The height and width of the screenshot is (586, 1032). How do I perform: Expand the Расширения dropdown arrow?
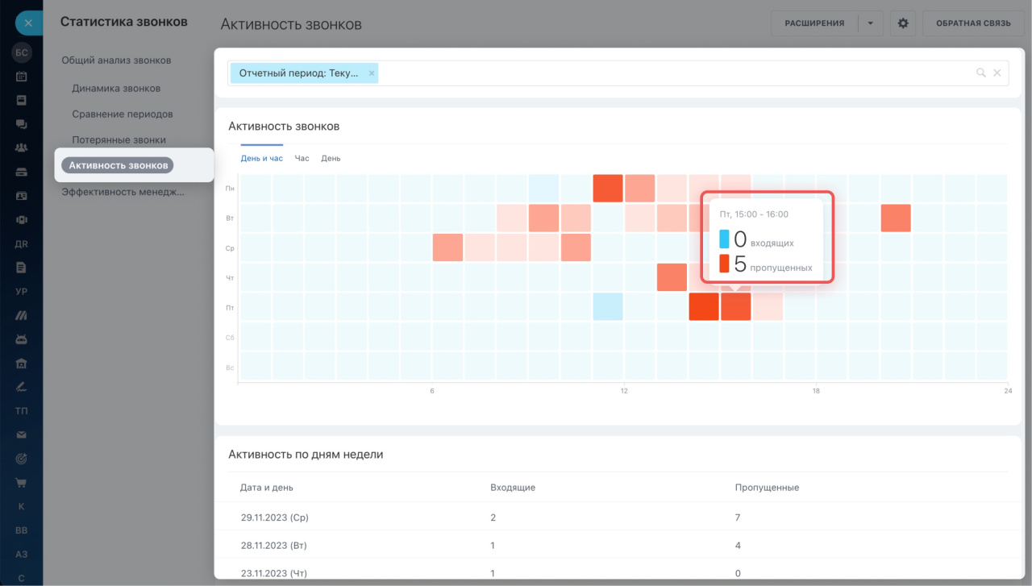click(871, 23)
